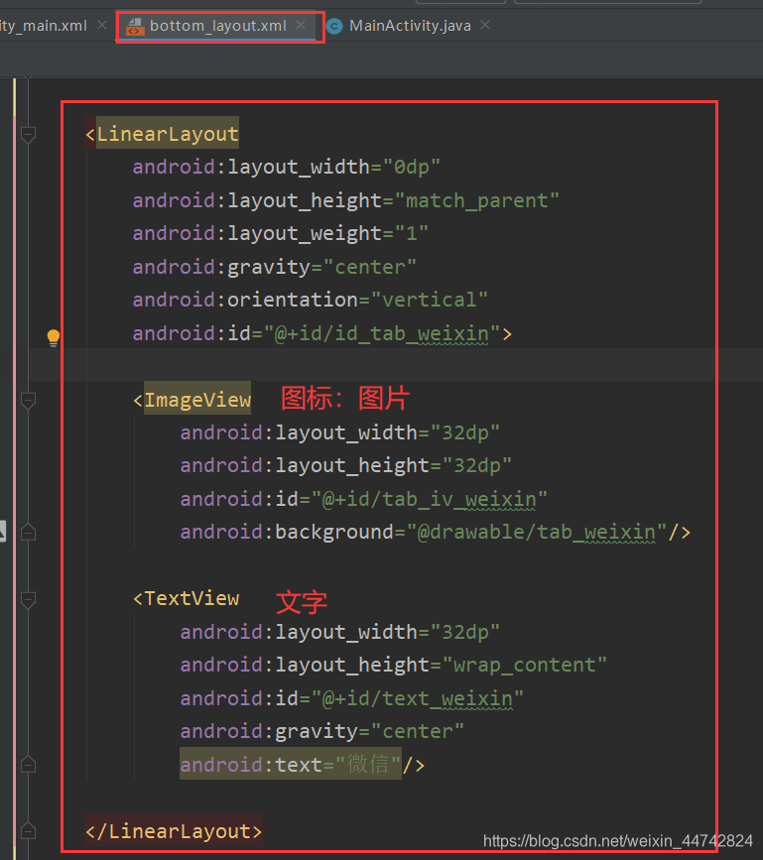This screenshot has width=763, height=860.
Task: Click the LinearLayout gravity "center" value
Action: click(x=370, y=267)
